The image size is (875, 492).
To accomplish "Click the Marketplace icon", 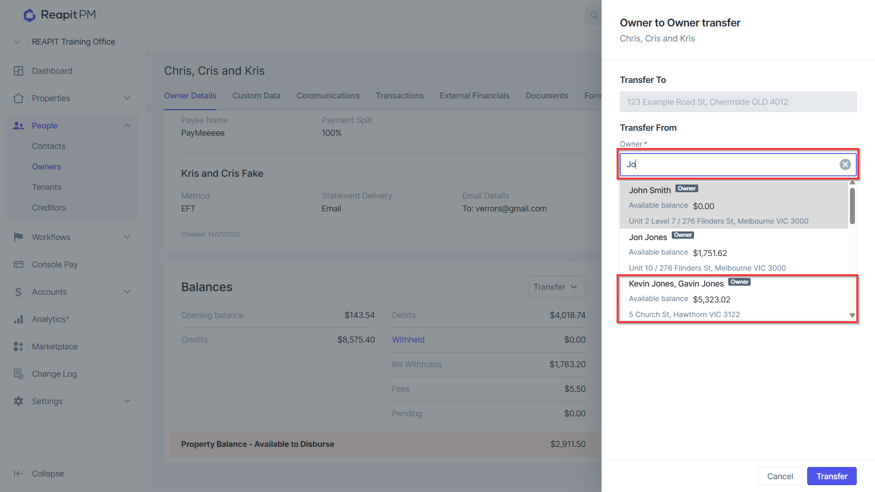I will pos(18,347).
